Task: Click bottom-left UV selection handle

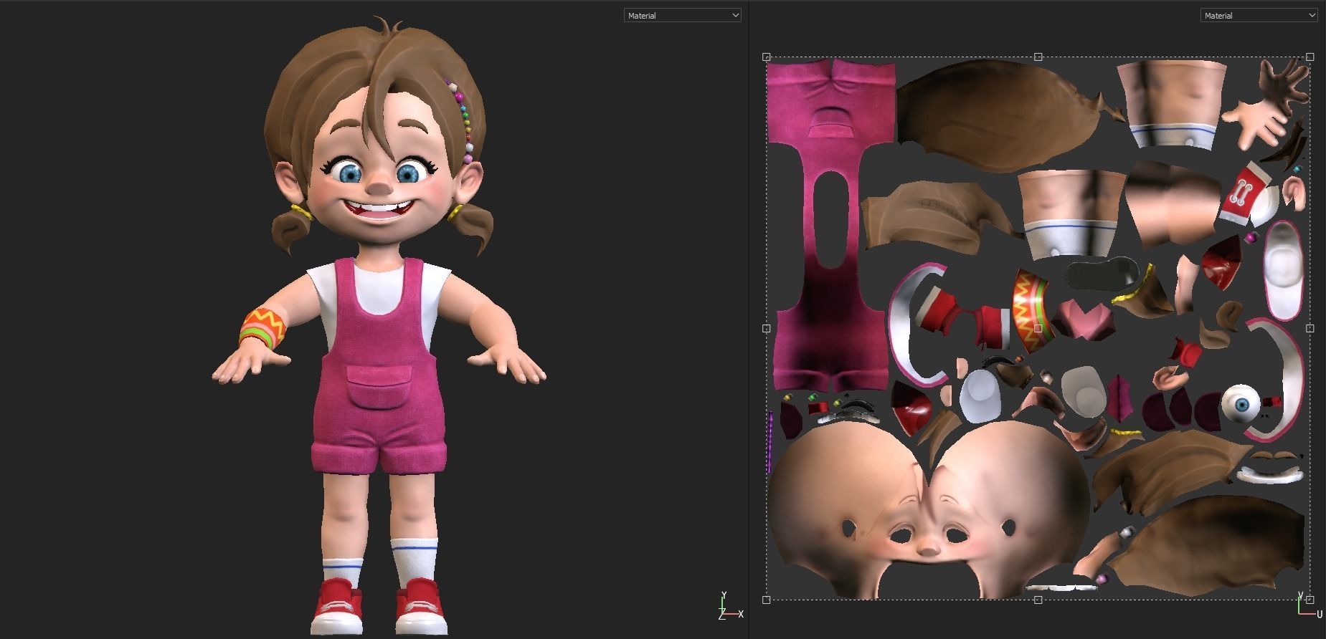Action: point(766,600)
